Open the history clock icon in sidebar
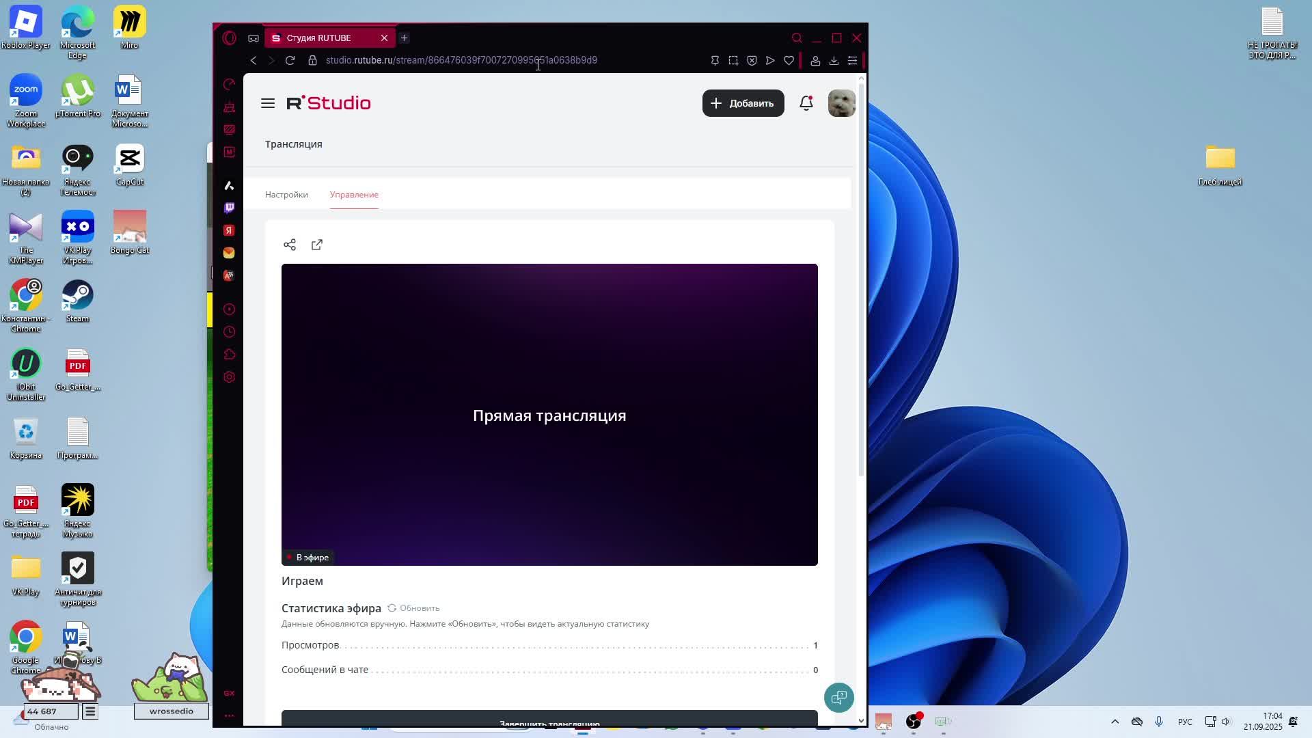 [229, 332]
